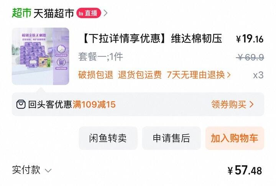276x186 pixels.
Task: Tap the 破损包退 service tag
Action: tap(95, 75)
